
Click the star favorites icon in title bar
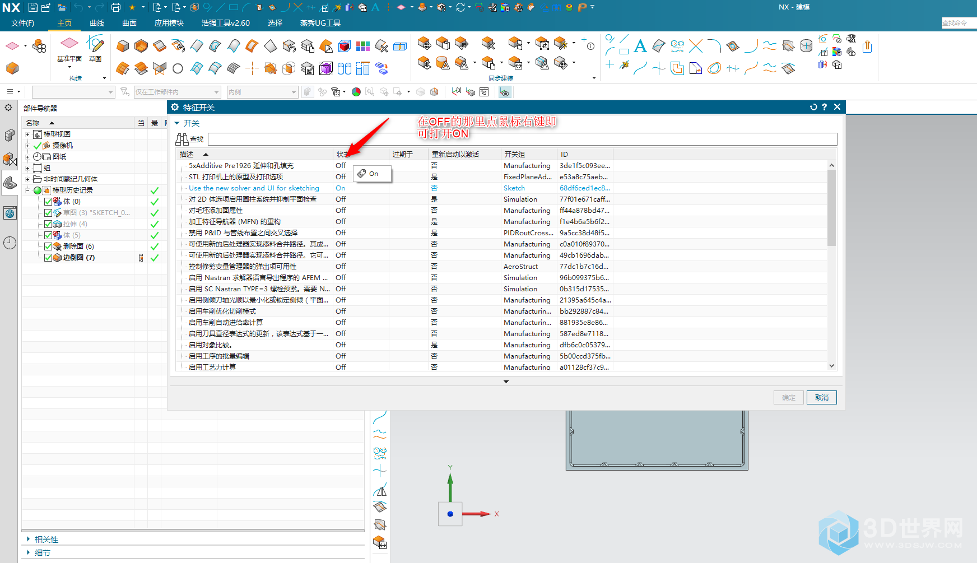pos(132,7)
